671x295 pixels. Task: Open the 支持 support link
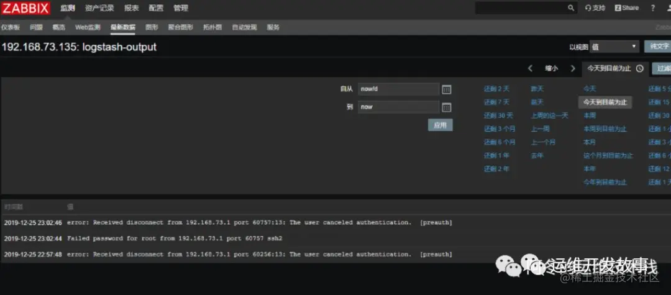click(595, 7)
